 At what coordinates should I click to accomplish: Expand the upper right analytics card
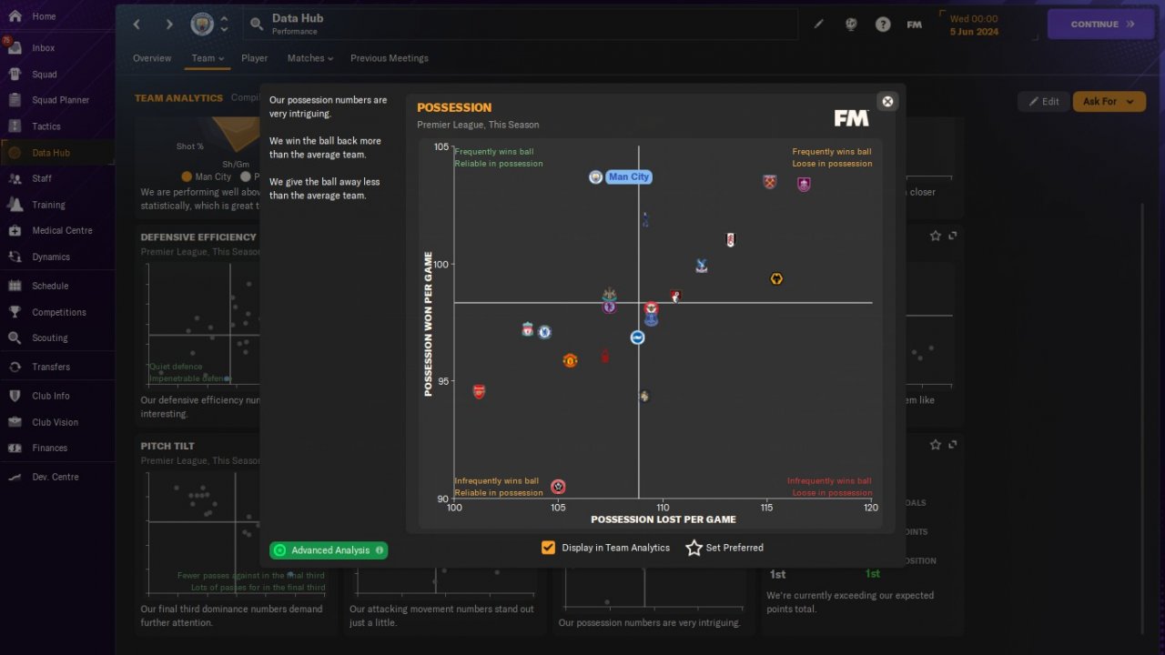(x=953, y=236)
